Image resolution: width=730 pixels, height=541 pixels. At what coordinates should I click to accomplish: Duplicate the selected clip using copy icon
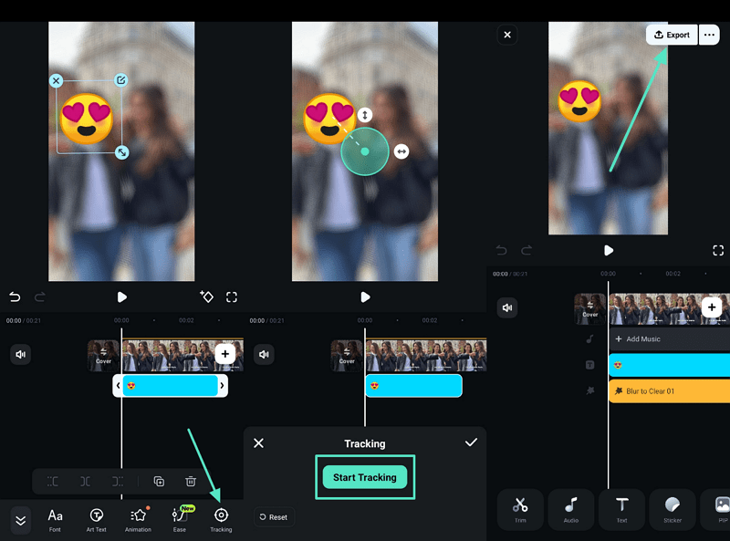(159, 481)
